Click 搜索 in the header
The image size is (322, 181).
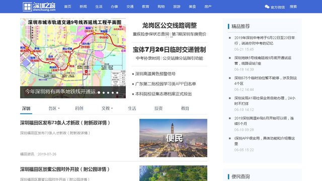pyautogui.click(x=293, y=7)
